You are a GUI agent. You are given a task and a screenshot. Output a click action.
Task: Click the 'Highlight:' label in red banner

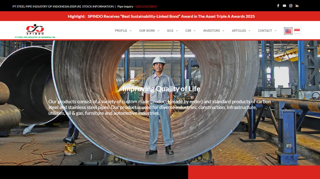click(77, 16)
